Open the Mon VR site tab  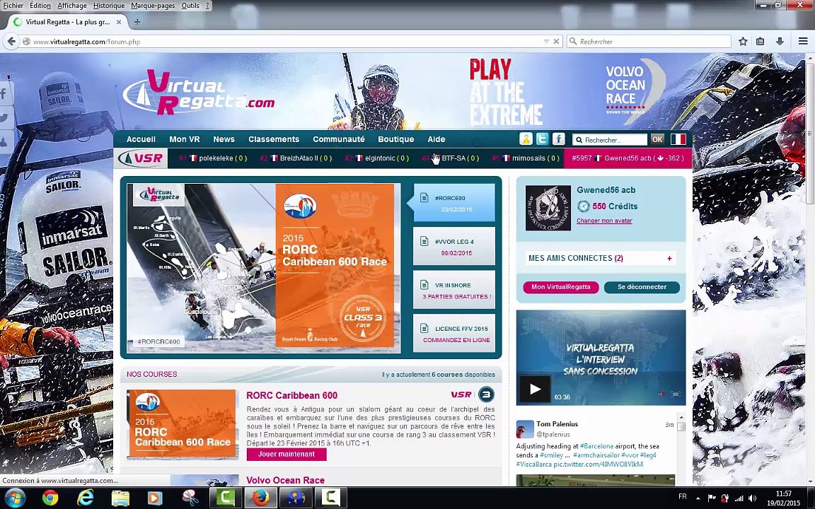pyautogui.click(x=185, y=139)
